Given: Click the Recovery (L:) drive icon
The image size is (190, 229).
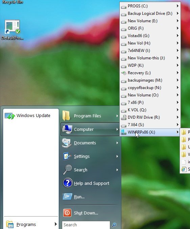Looking at the screenshot, I should point(124,73).
